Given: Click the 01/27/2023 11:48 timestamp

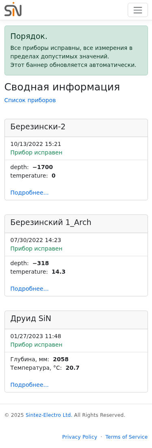Looking at the screenshot, I should click(36, 336).
